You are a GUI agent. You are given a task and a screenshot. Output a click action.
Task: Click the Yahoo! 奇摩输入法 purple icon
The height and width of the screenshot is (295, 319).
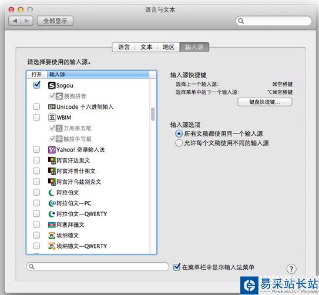52,150
